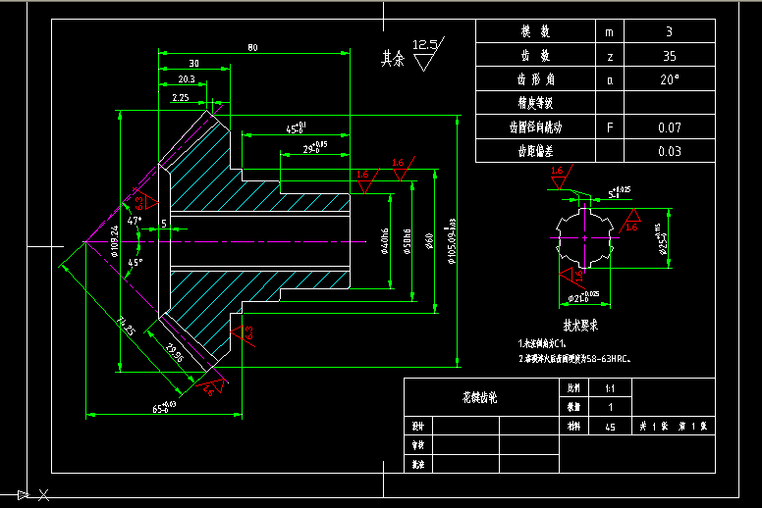Click the ø60 diameter dimension text

[430, 240]
